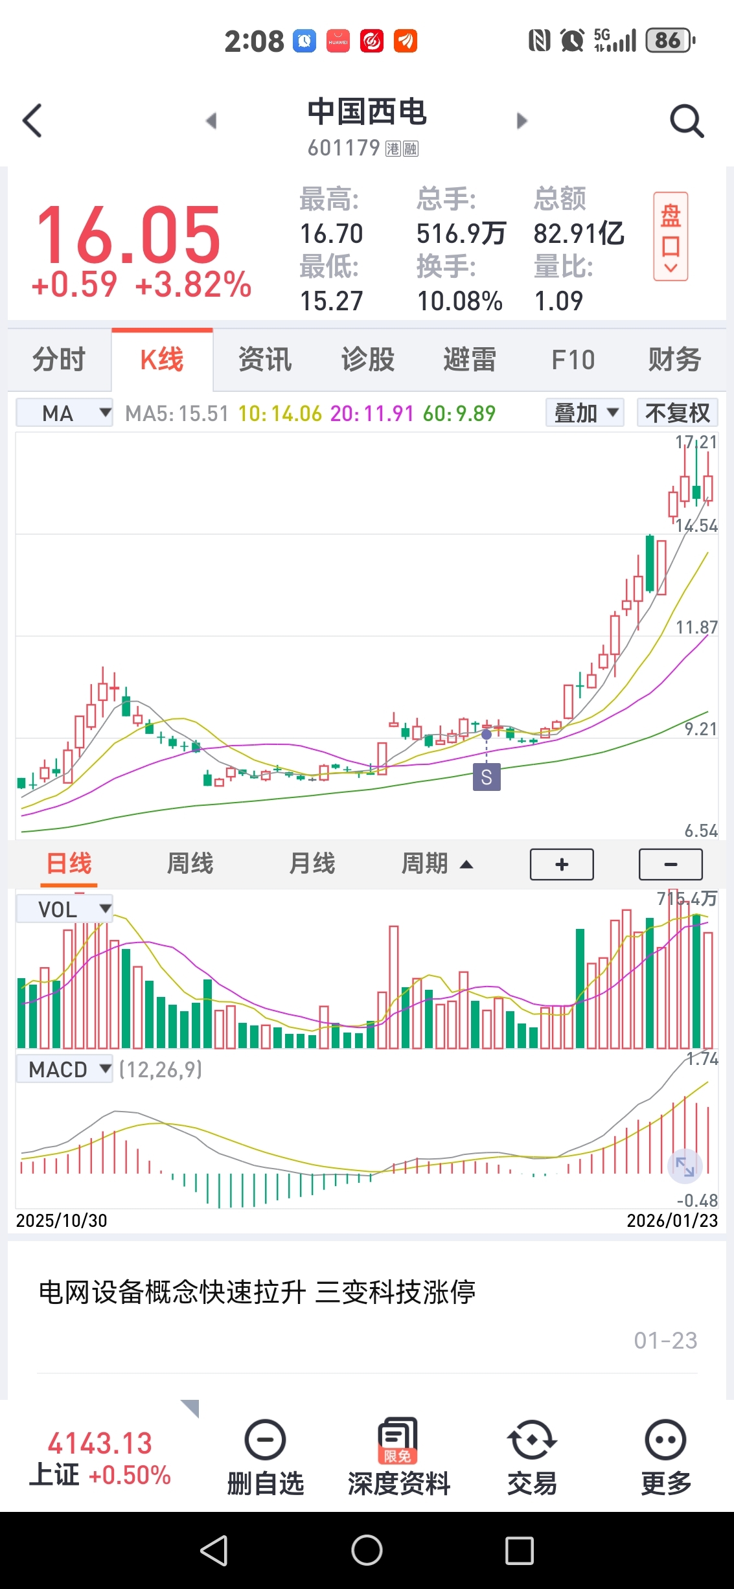Tap the current price 16.05
The height and width of the screenshot is (1589, 734).
pos(129,234)
